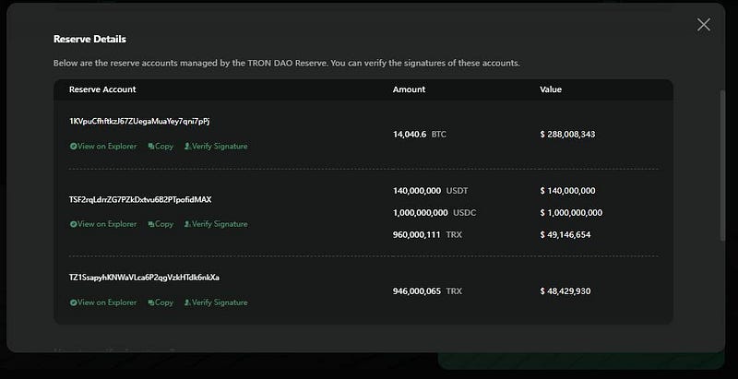Click View on Explorer icon for BTC account
The width and height of the screenshot is (738, 379).
pyautogui.click(x=74, y=147)
